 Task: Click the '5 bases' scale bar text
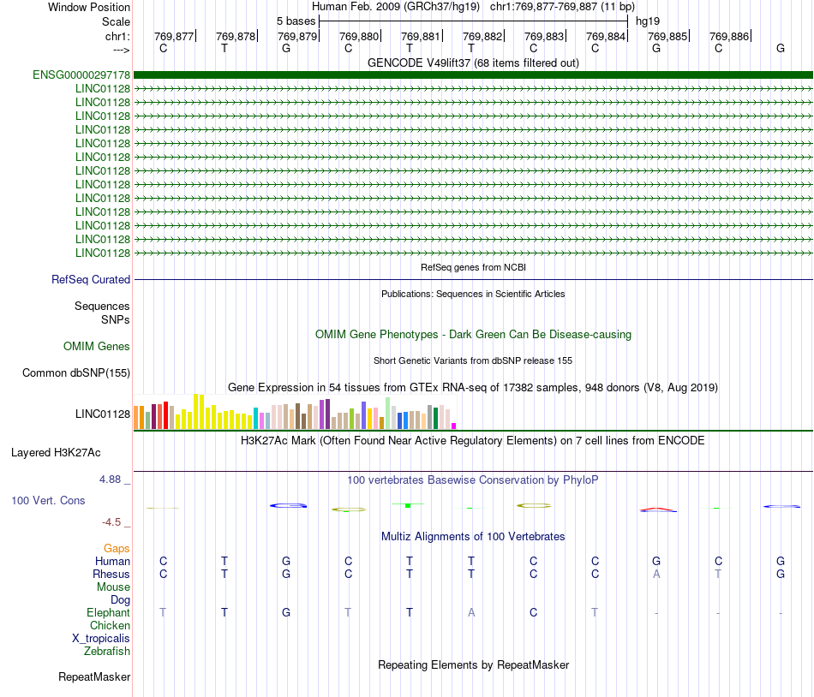tap(296, 21)
